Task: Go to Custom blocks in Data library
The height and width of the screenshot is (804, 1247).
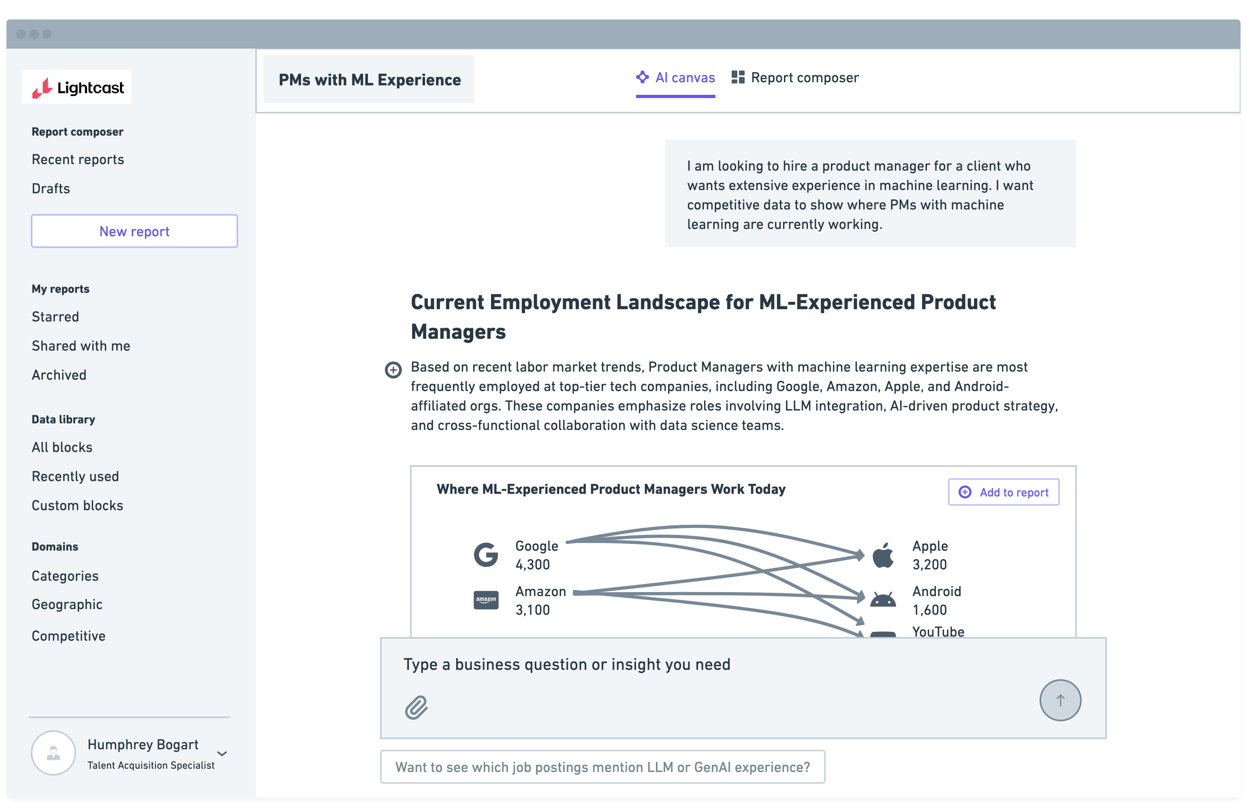Action: [x=77, y=505]
